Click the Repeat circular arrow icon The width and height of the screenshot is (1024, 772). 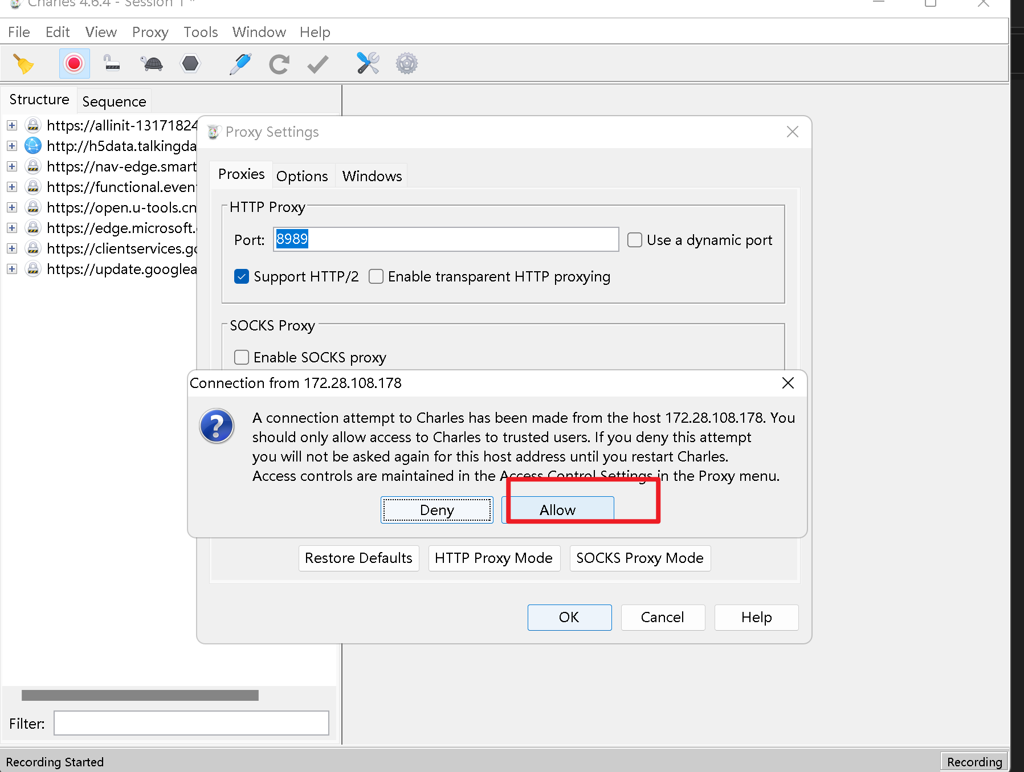pyautogui.click(x=279, y=64)
